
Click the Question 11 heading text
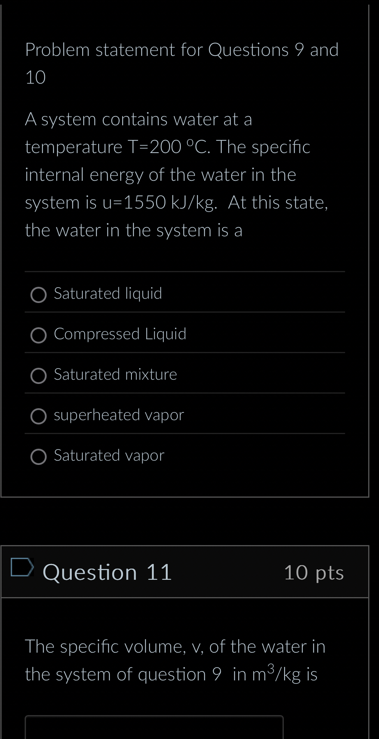(107, 572)
